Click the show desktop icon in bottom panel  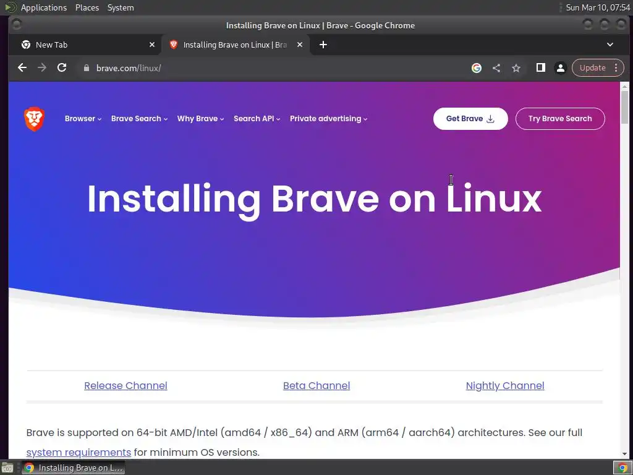[x=7, y=468]
